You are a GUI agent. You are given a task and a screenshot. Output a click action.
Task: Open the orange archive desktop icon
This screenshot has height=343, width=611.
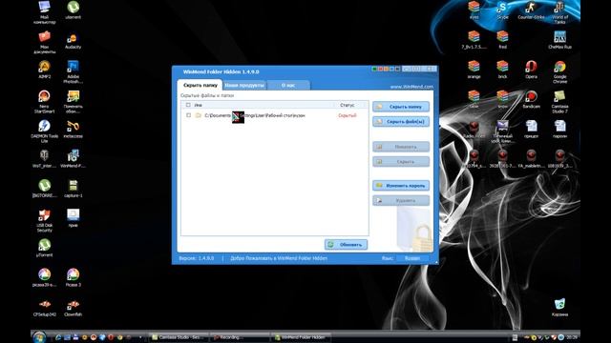pyautogui.click(x=474, y=70)
